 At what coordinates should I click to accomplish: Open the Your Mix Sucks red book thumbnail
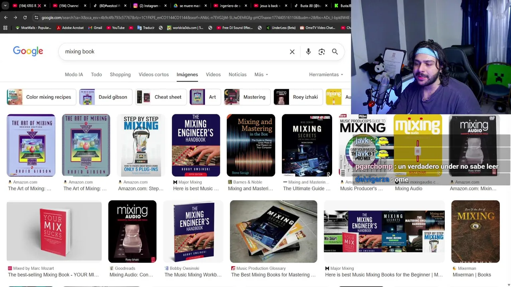point(54,232)
